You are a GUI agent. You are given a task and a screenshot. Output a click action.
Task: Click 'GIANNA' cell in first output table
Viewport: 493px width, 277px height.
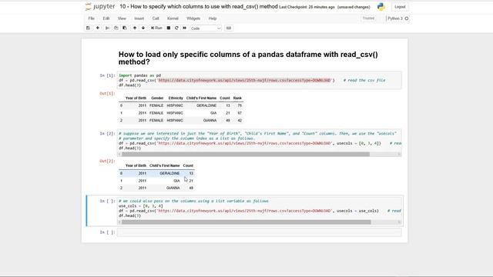(x=210, y=120)
